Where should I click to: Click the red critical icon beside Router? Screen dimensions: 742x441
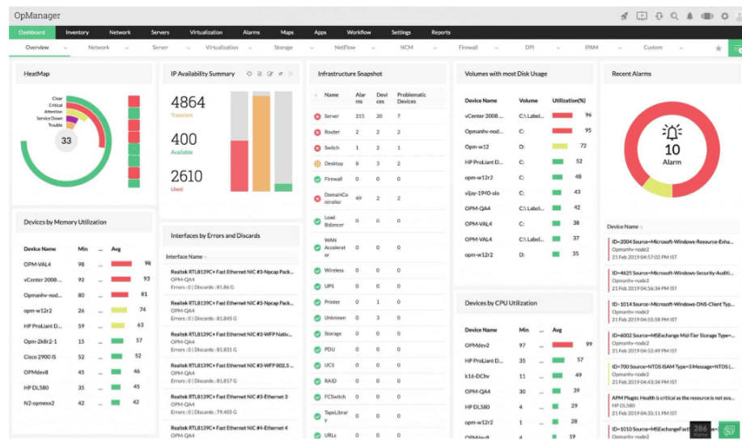pyautogui.click(x=317, y=133)
